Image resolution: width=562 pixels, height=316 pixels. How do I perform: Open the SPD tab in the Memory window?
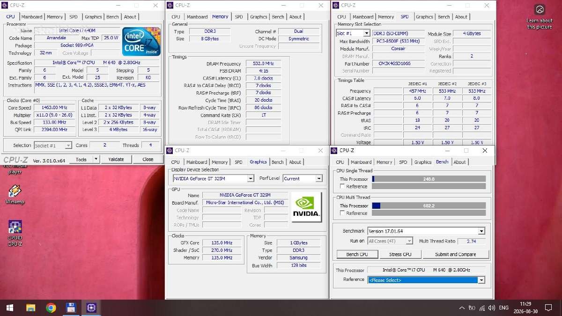coord(239,17)
